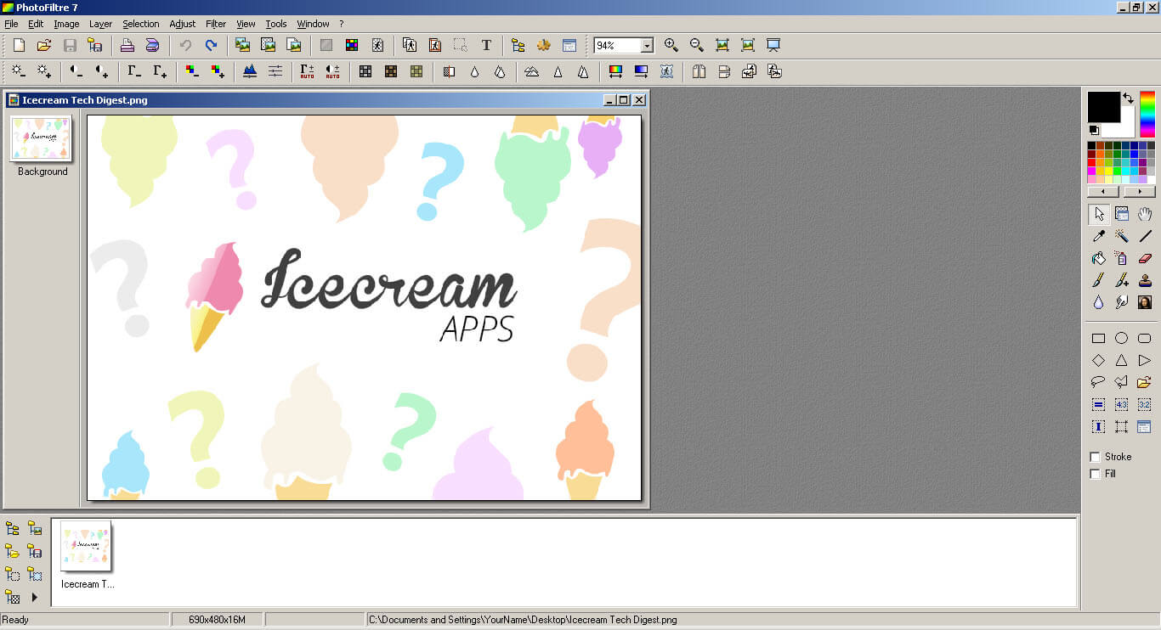This screenshot has height=630, width=1161.
Task: Select the Background layer thumbnail
Action: tap(41, 138)
